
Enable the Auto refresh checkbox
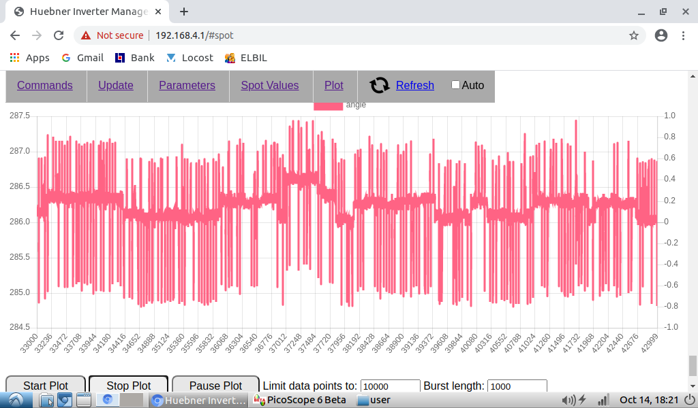[455, 85]
